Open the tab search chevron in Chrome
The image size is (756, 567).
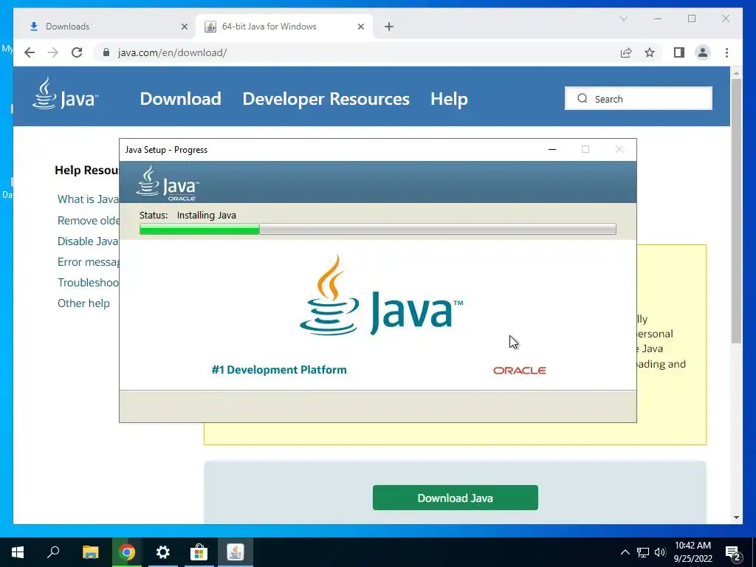coord(623,18)
